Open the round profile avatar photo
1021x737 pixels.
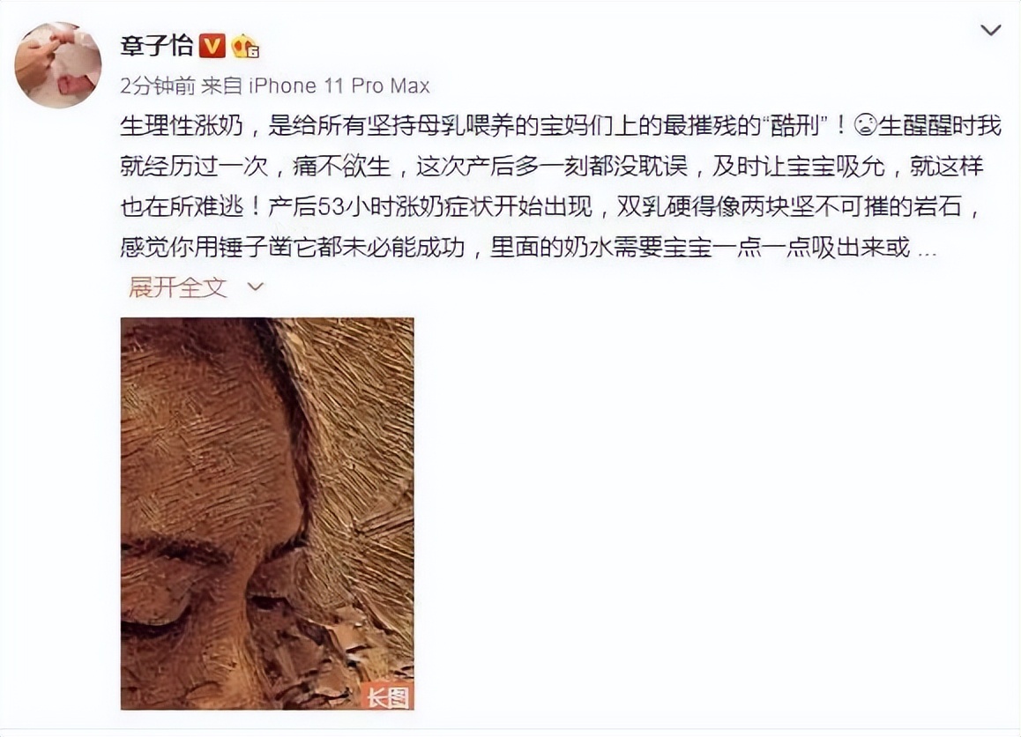(58, 64)
